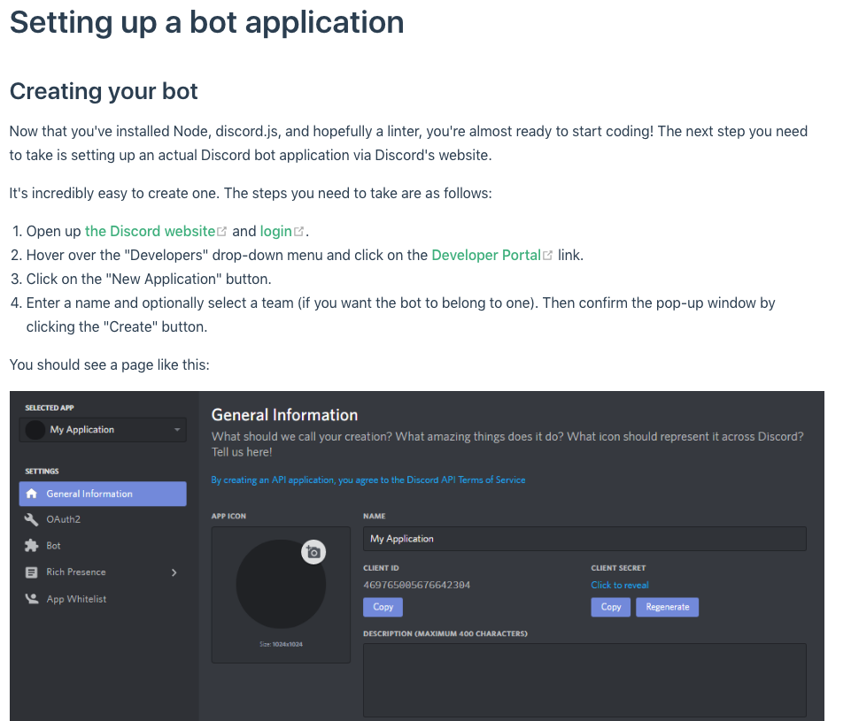This screenshot has height=721, width=851.
Task: Click the puzzle piece icon beside Bot
Action: coord(32,545)
